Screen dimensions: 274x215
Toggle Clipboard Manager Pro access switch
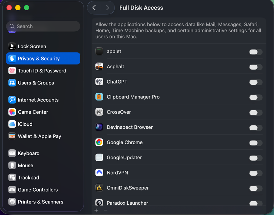[x=256, y=97]
